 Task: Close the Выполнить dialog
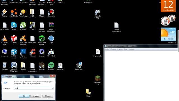pyautogui.click(x=53, y=76)
